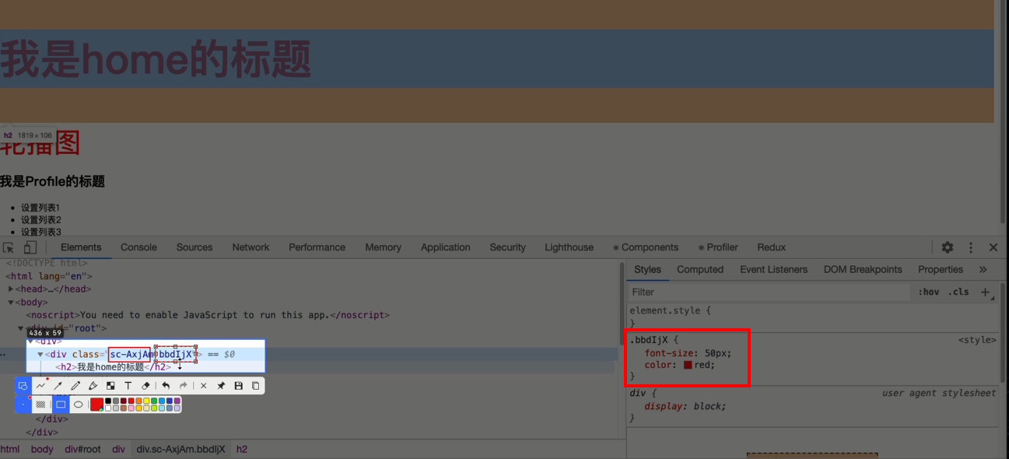Select the arrow drawing tool
1009x459 pixels.
click(58, 386)
